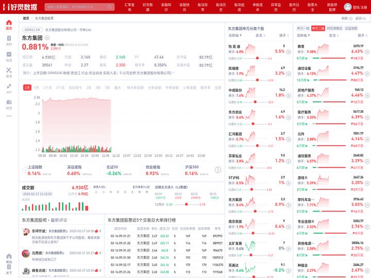Select the 1天 chart range

pyautogui.click(x=27, y=88)
